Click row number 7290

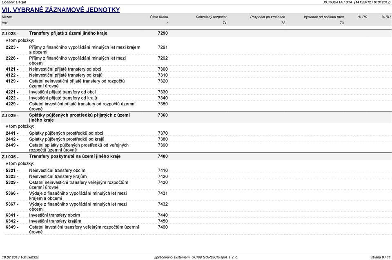pos(163,33)
